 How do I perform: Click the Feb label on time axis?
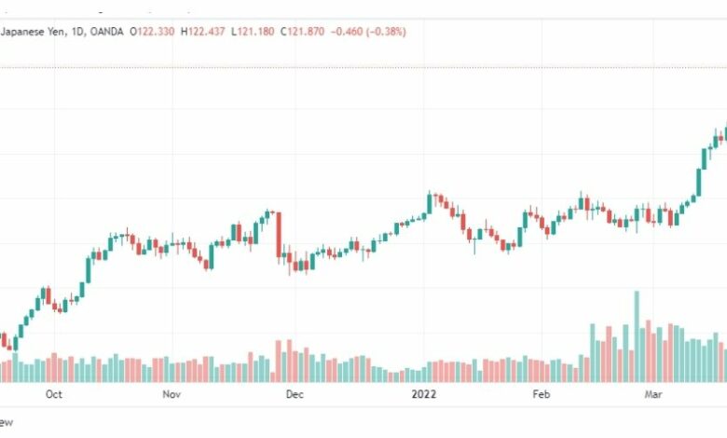[x=542, y=394]
